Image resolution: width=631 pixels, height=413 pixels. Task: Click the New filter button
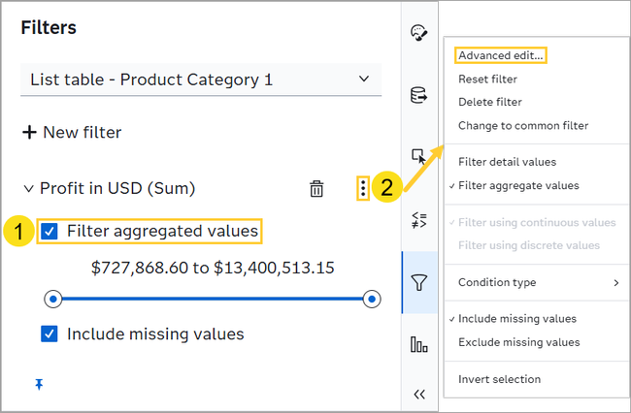72,132
